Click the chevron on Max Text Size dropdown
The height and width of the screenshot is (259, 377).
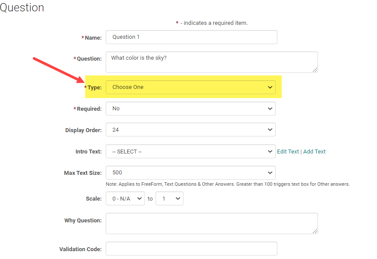pyautogui.click(x=270, y=173)
